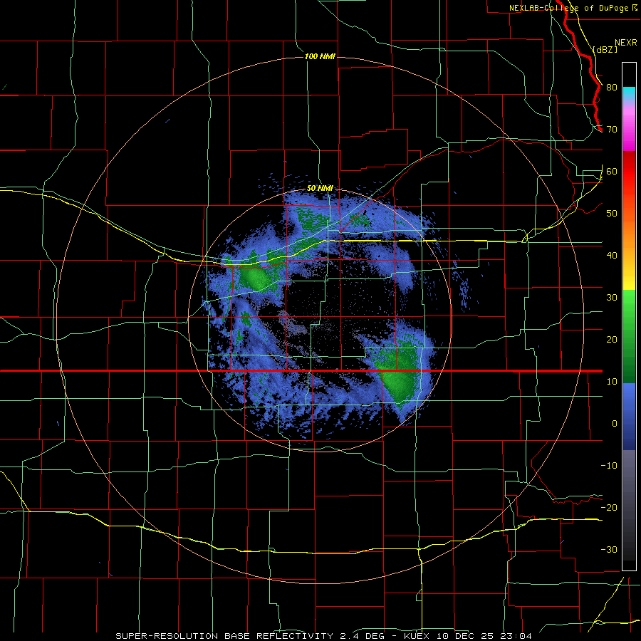Screen dimensions: 641x641
Task: Click the 70 value on dBZ scale
Action: point(612,130)
